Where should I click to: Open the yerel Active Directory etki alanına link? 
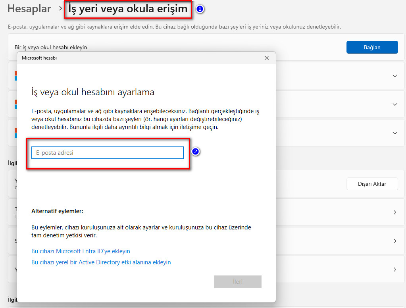point(101,262)
